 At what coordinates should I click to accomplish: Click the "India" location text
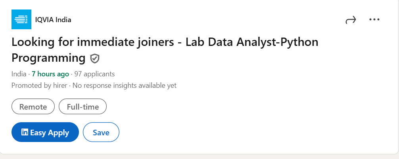(19, 74)
